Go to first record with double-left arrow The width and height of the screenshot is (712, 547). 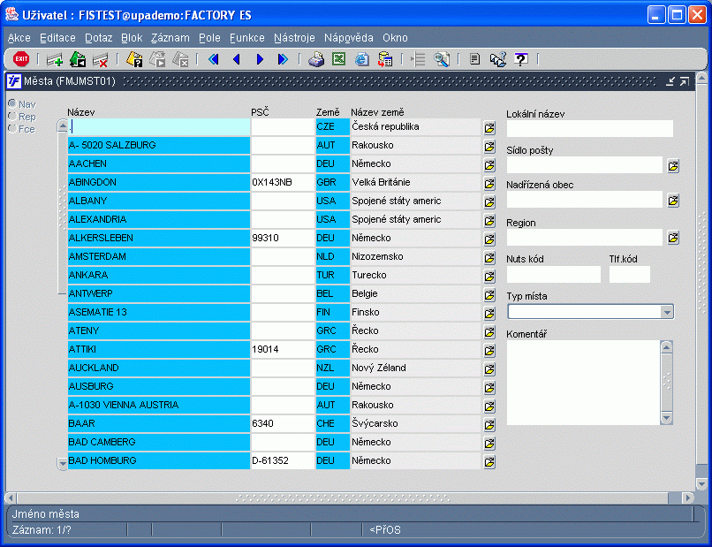[214, 59]
